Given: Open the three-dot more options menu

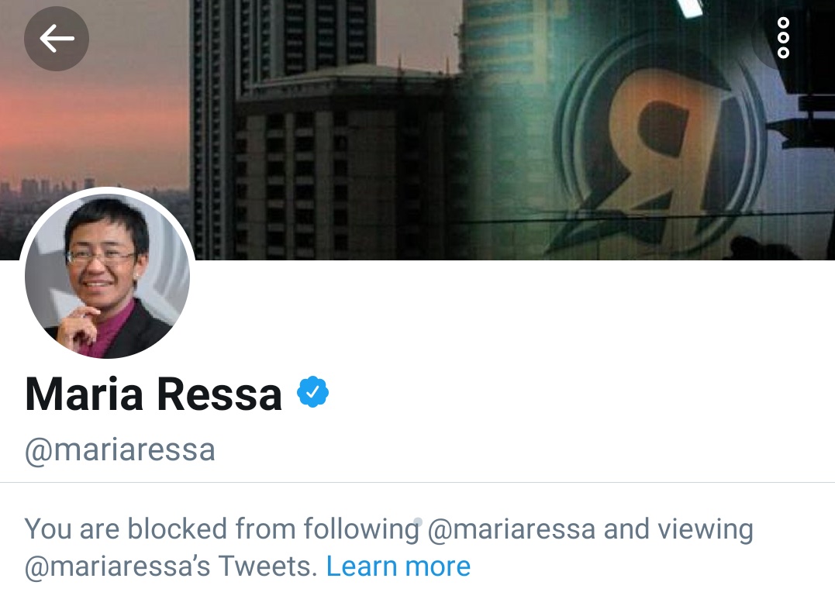Looking at the screenshot, I should (x=783, y=38).
